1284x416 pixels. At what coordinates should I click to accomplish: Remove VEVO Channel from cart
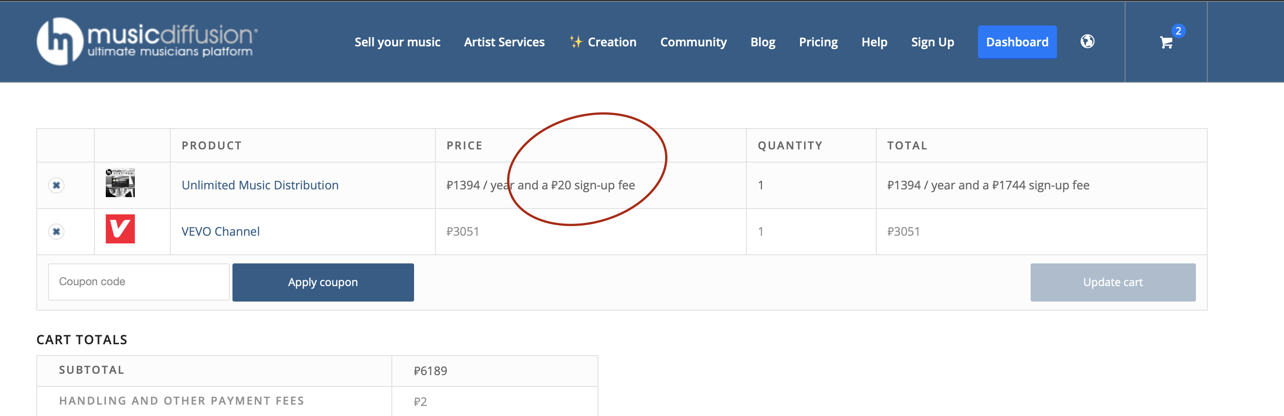click(56, 232)
